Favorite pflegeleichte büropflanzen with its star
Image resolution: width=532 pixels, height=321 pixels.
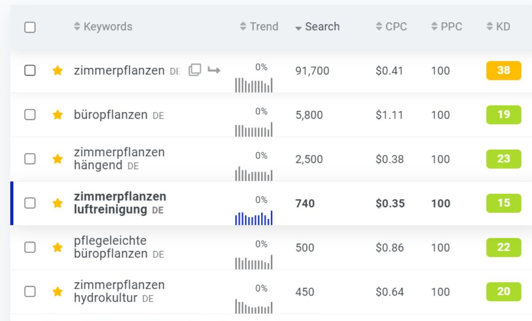57,248
